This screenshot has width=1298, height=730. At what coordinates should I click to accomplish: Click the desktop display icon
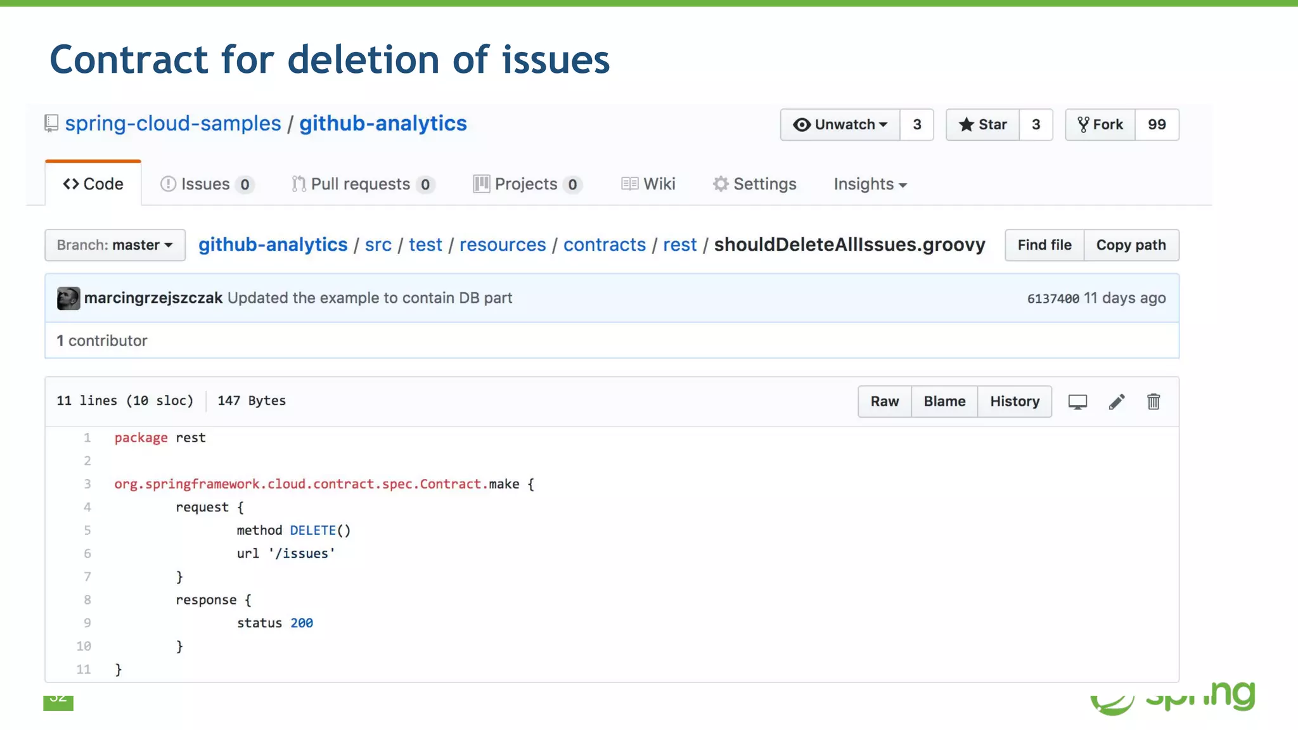click(x=1077, y=402)
